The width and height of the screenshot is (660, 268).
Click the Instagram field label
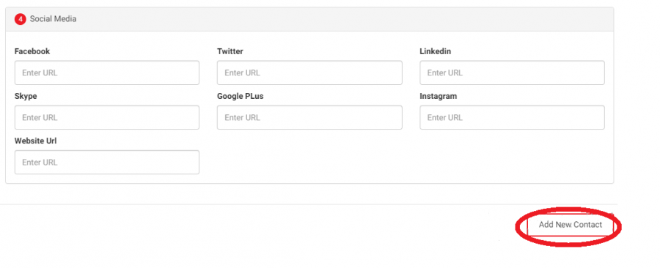[439, 96]
